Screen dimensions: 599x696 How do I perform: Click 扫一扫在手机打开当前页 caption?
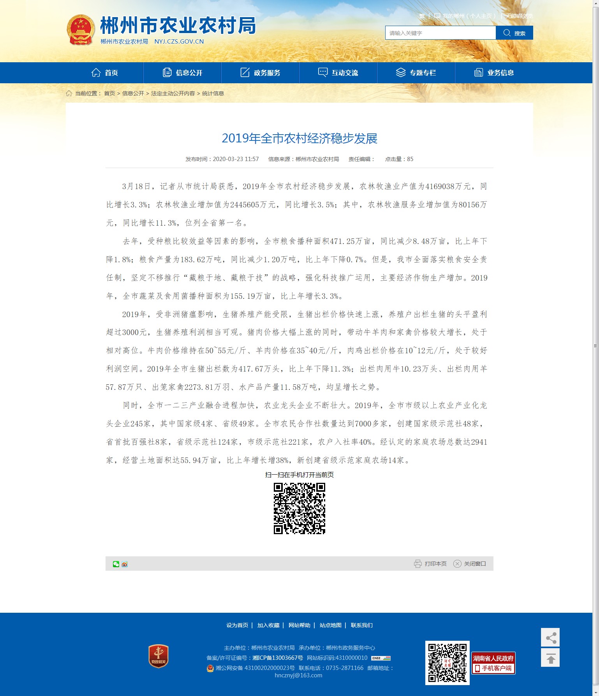click(299, 475)
